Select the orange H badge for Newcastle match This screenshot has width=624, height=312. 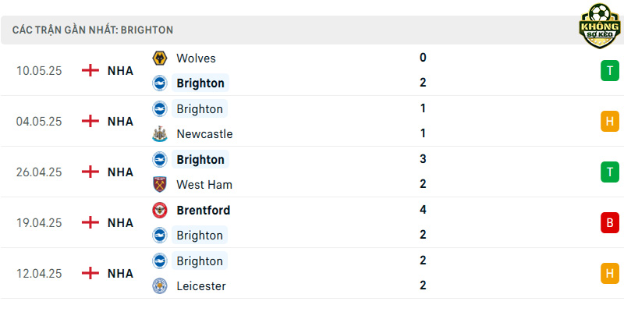pos(610,121)
